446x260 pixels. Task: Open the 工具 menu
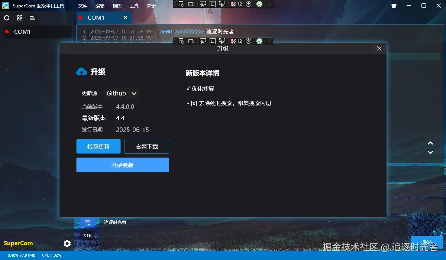pos(134,6)
